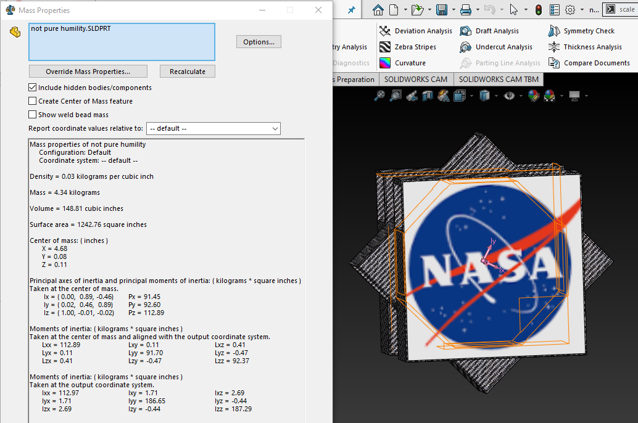Click the Display Style icon
This screenshot has width=638, height=423.
pyautogui.click(x=484, y=96)
